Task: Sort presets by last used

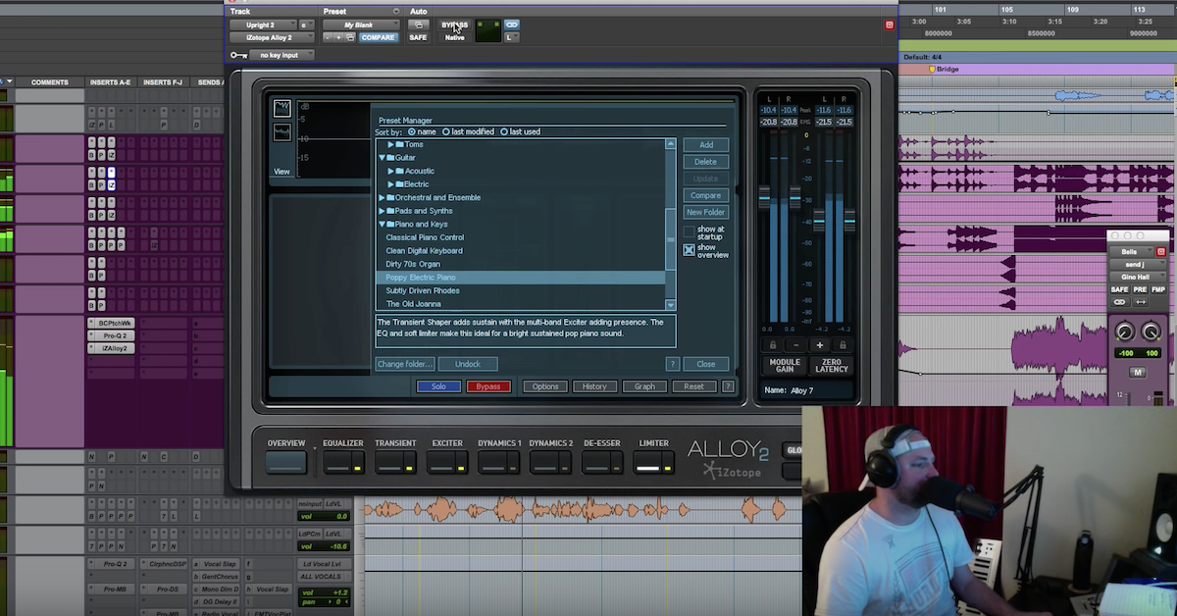Action: pos(504,131)
